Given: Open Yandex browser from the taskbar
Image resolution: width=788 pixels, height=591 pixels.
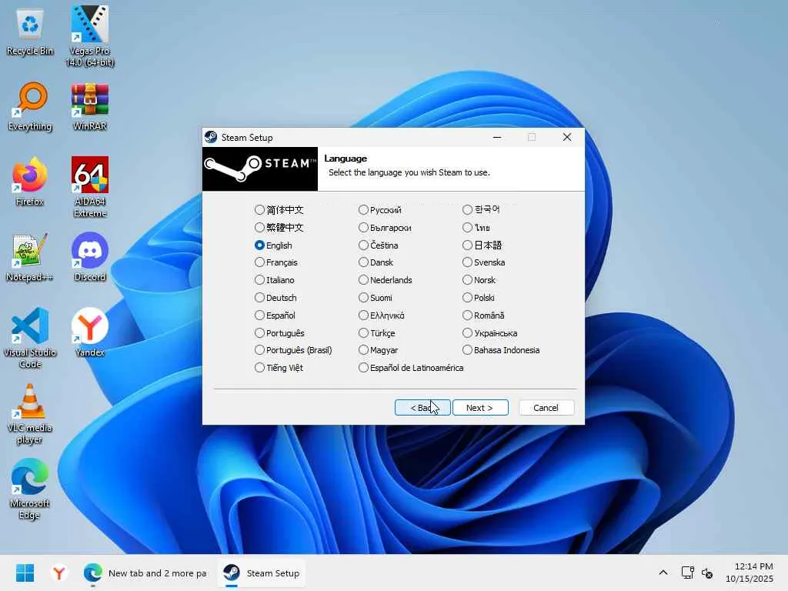Looking at the screenshot, I should (59, 573).
